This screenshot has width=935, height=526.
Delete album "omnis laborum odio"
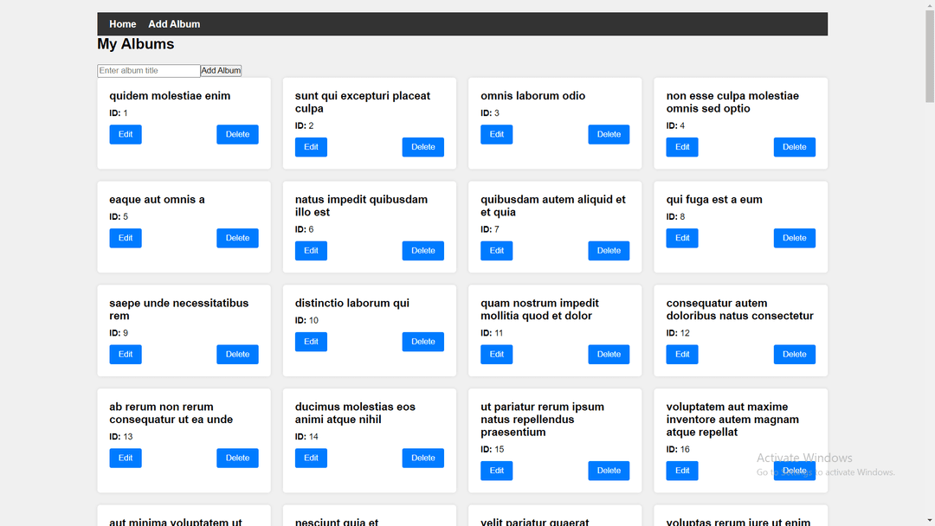coord(609,134)
